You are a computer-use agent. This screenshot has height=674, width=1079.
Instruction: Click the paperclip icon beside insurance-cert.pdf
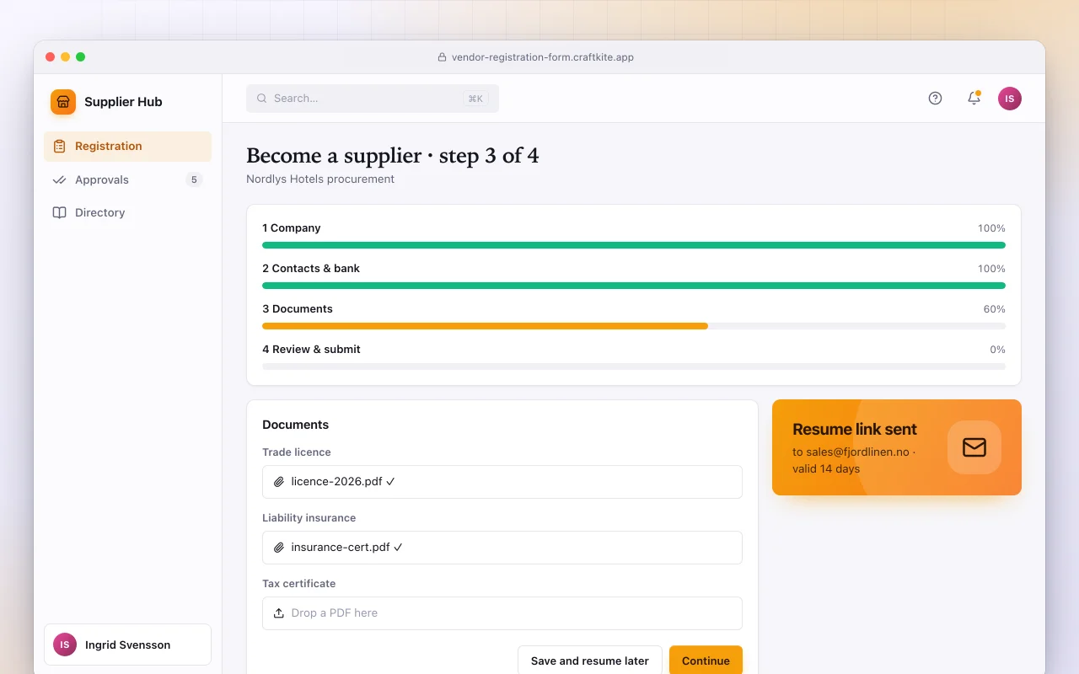point(279,548)
